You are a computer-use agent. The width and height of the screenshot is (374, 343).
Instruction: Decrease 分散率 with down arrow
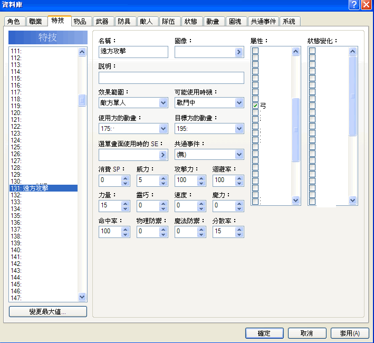(239, 234)
